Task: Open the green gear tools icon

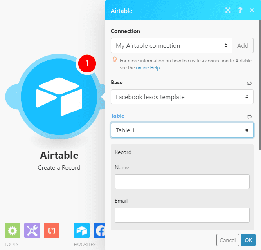Action: point(12,231)
